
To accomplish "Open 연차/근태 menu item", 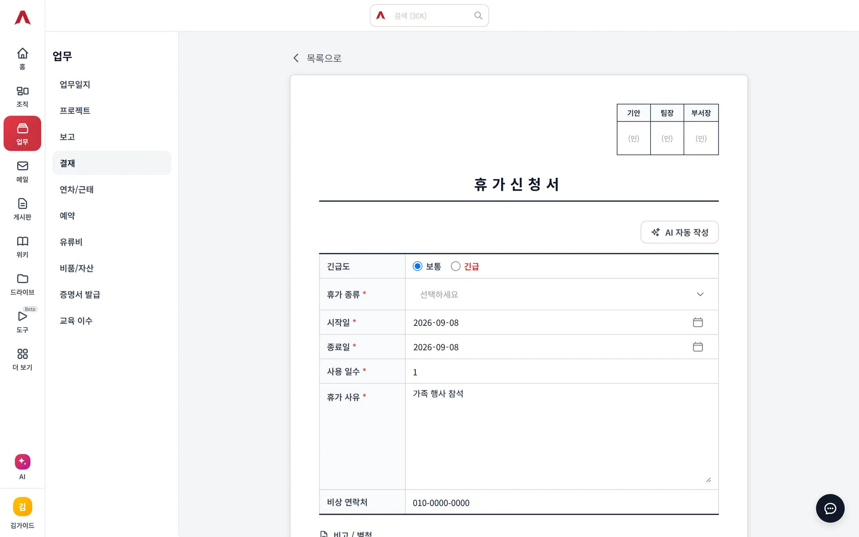I will click(112, 189).
